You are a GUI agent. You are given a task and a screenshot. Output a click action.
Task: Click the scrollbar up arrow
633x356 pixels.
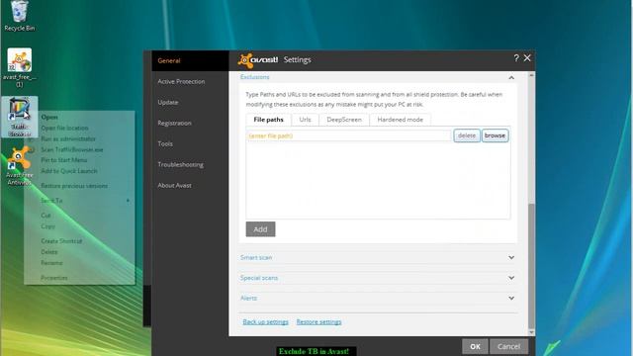[x=531, y=75]
